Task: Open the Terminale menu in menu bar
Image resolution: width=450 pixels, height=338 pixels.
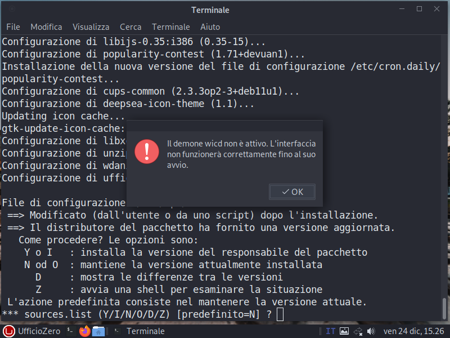Action: click(170, 26)
